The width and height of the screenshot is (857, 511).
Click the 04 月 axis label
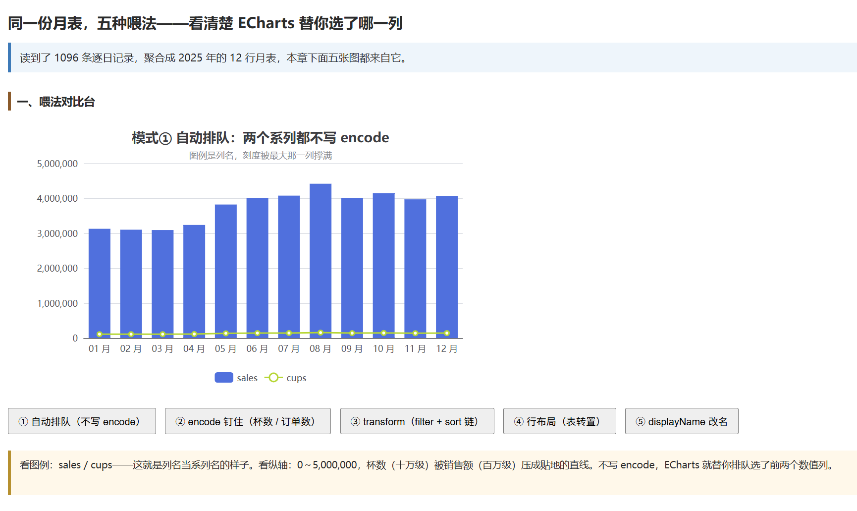194,349
